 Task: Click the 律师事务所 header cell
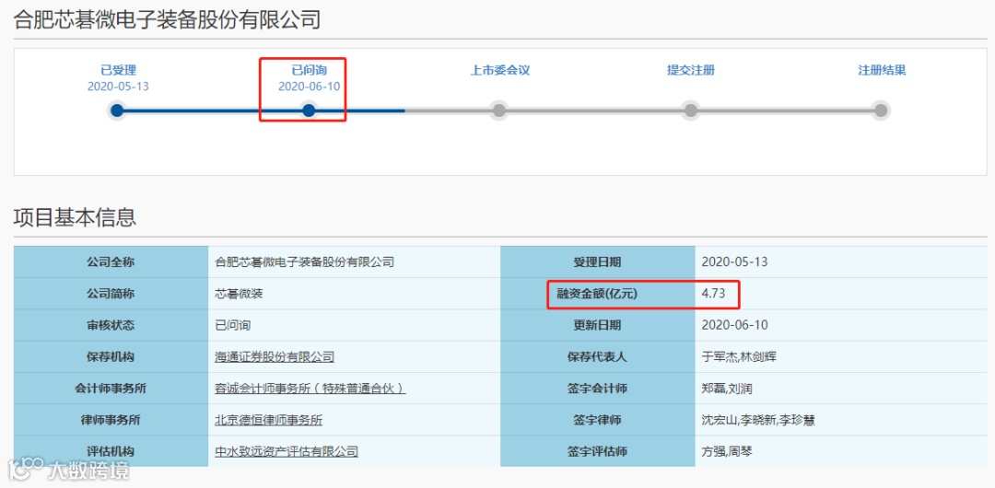[111, 420]
